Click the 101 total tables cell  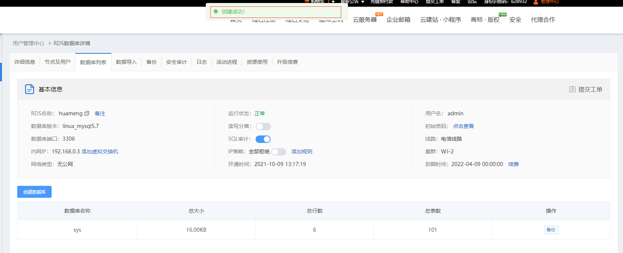click(x=433, y=230)
